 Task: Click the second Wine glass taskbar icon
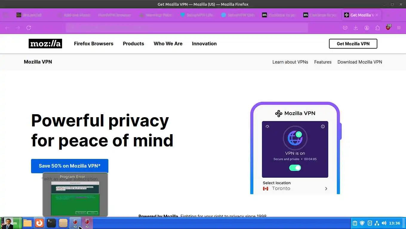(87, 223)
